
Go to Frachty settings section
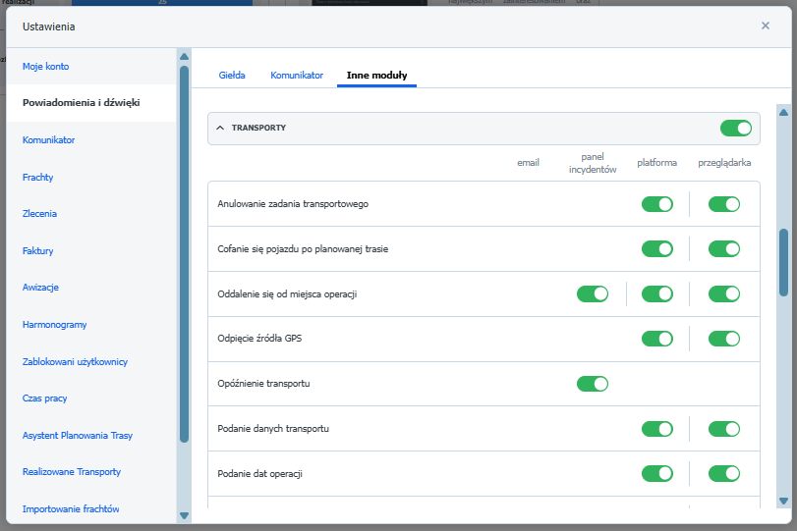pyautogui.click(x=38, y=178)
